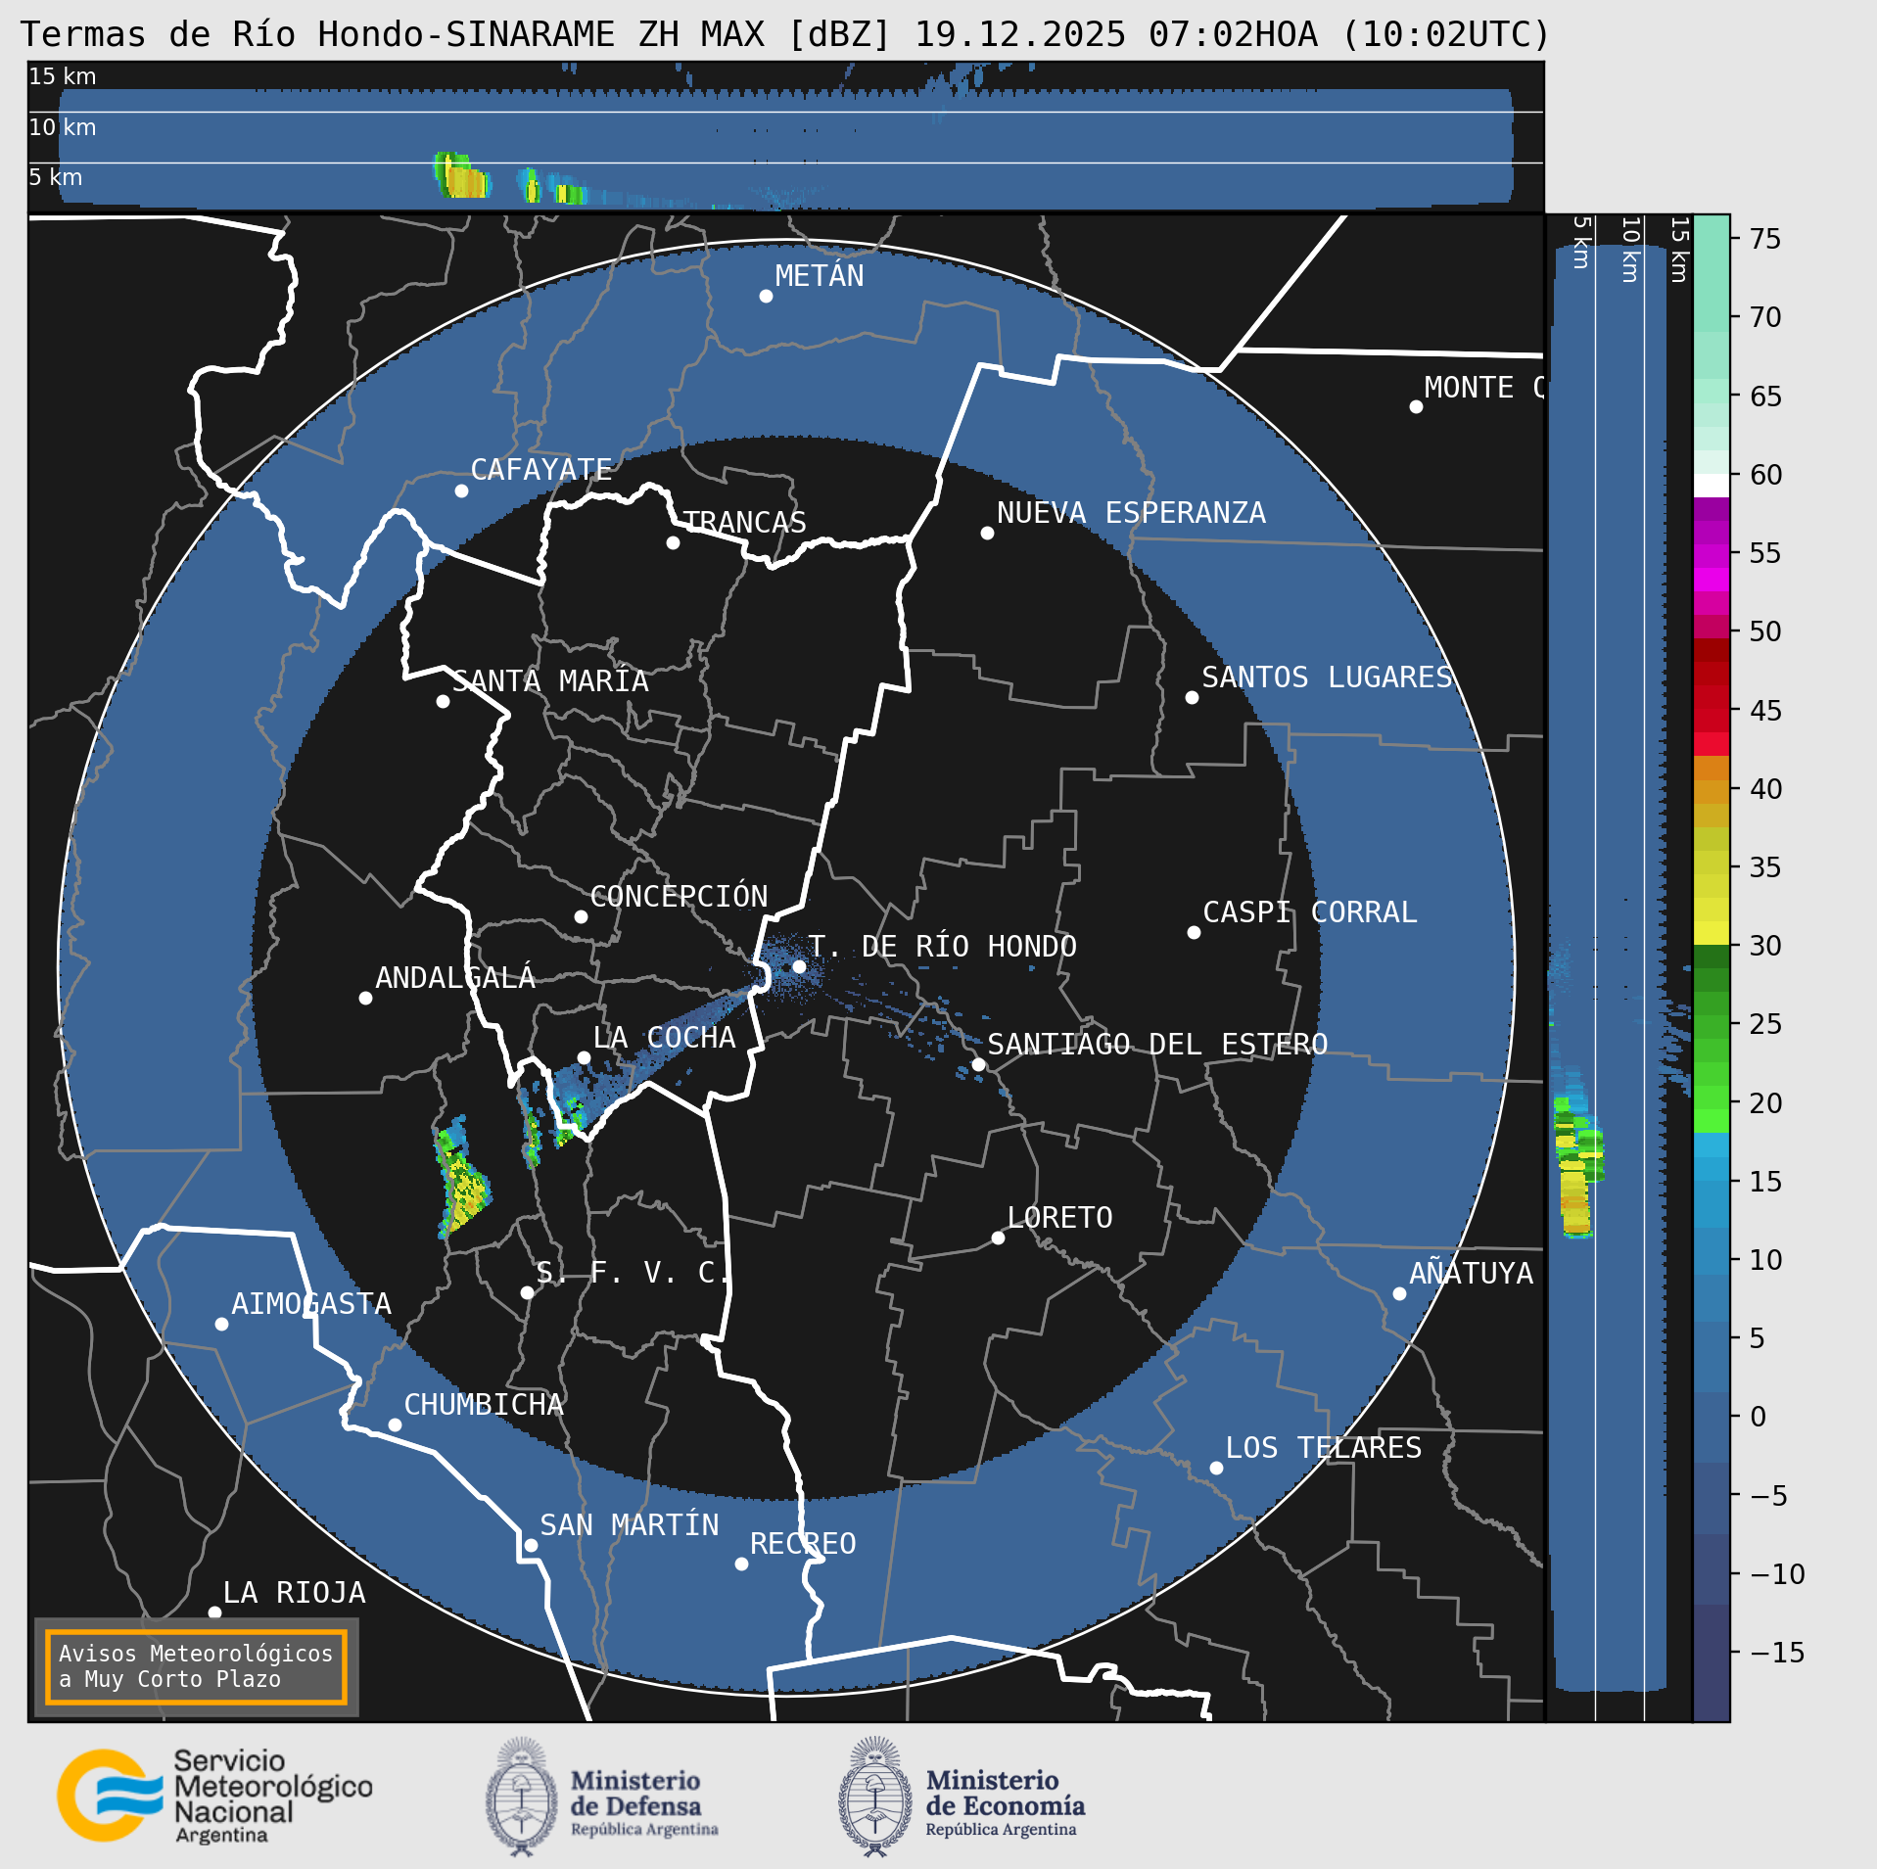Select the Cafayate city marker dot

pyautogui.click(x=461, y=491)
